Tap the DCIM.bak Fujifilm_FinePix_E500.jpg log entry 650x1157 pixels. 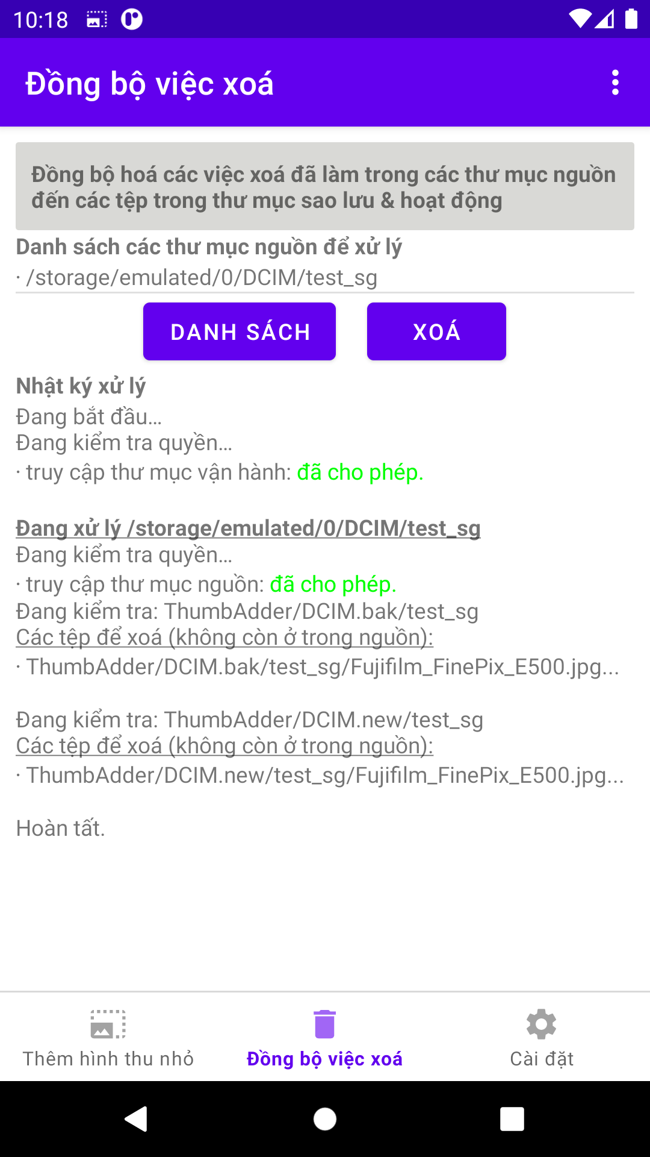point(322,667)
